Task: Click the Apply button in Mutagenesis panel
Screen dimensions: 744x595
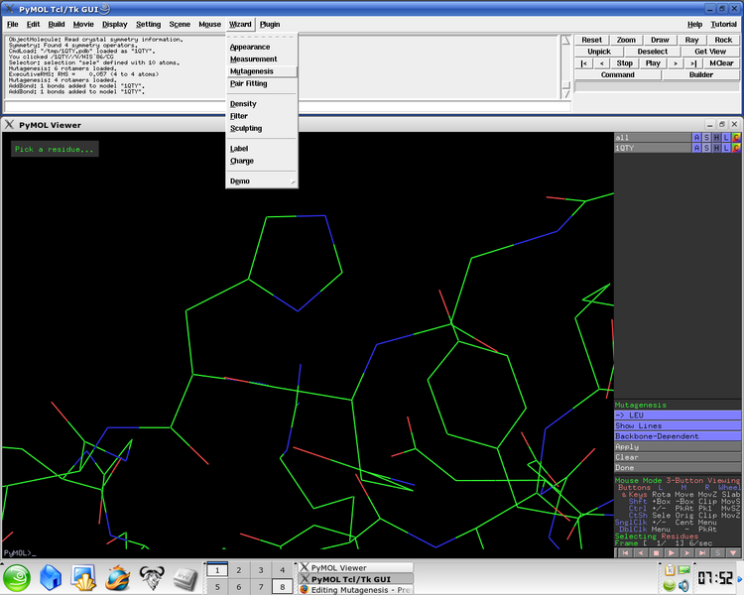Action: click(678, 447)
